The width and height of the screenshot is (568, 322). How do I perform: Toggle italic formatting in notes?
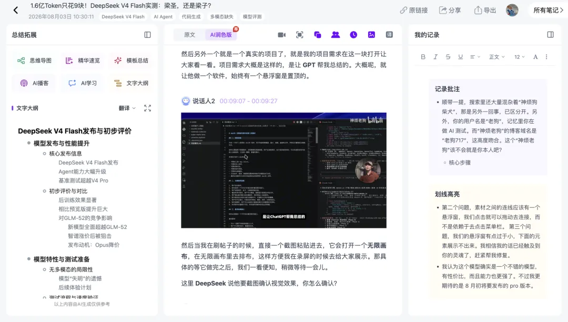(435, 57)
